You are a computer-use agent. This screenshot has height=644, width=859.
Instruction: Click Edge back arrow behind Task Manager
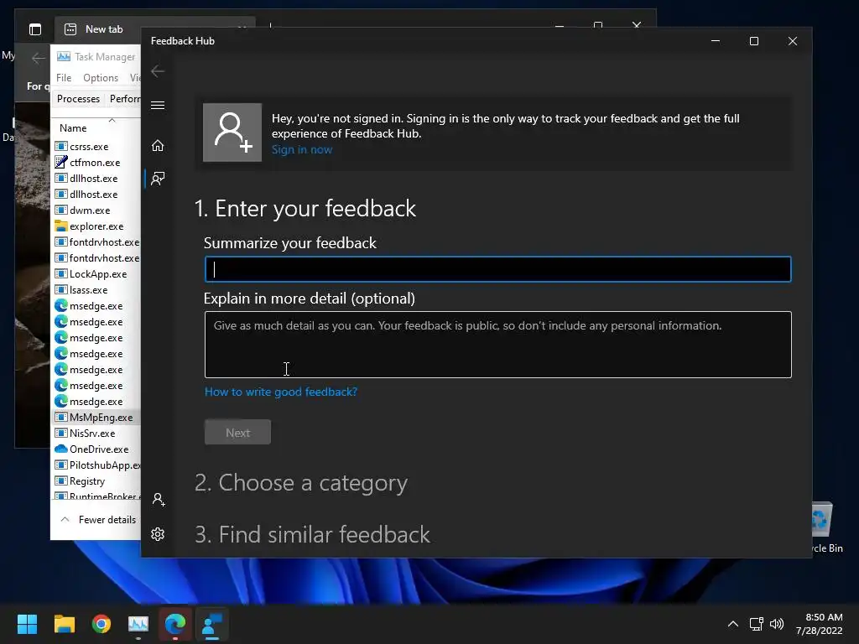click(38, 58)
